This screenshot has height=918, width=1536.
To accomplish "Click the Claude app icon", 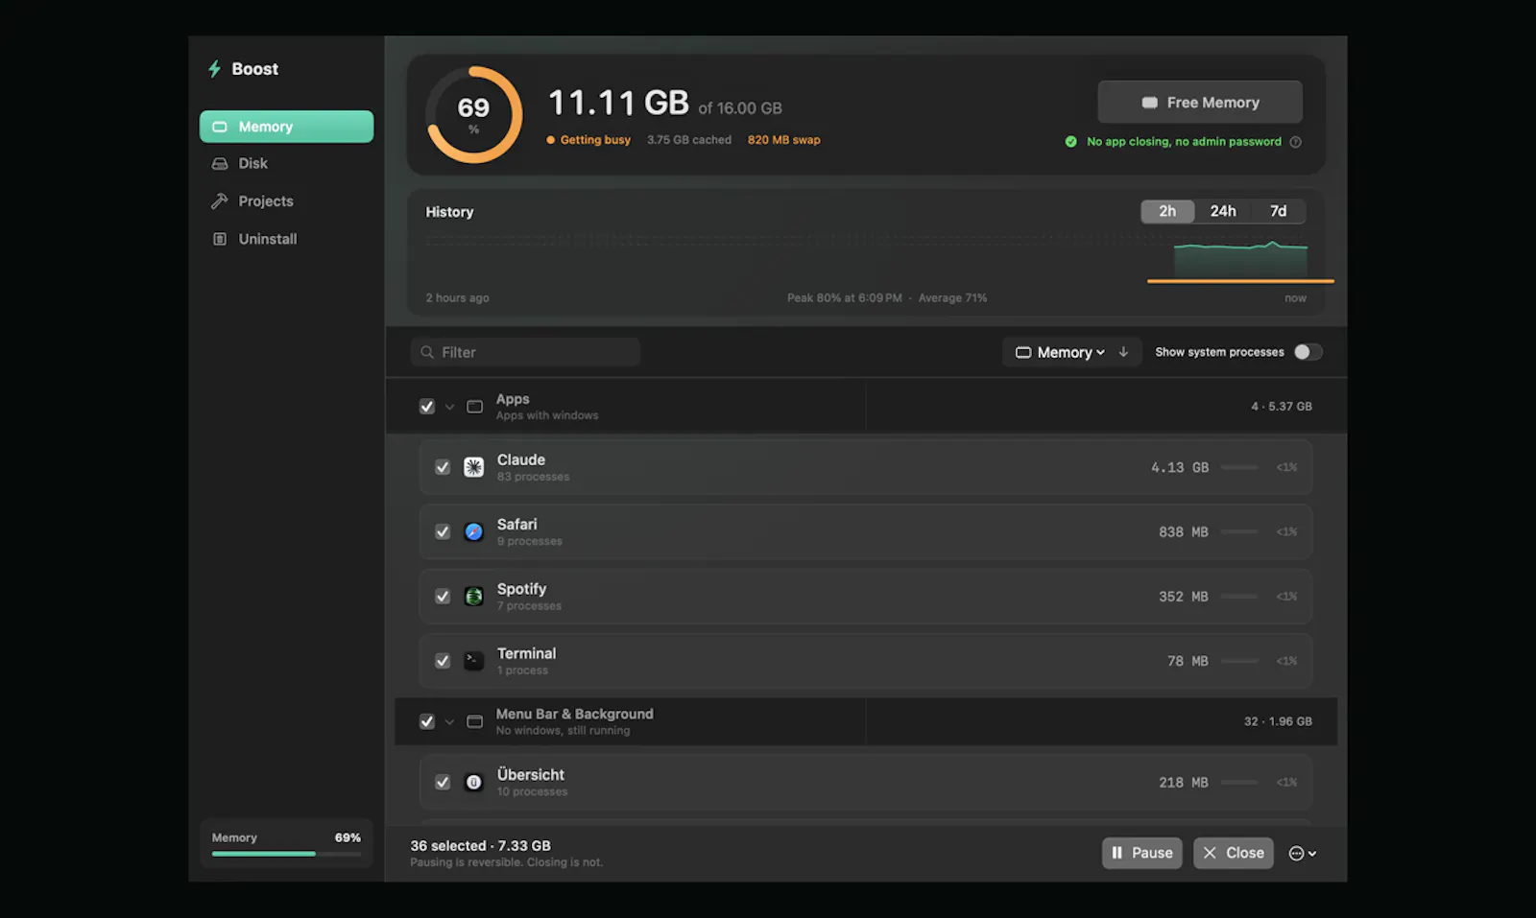I will [x=474, y=467].
